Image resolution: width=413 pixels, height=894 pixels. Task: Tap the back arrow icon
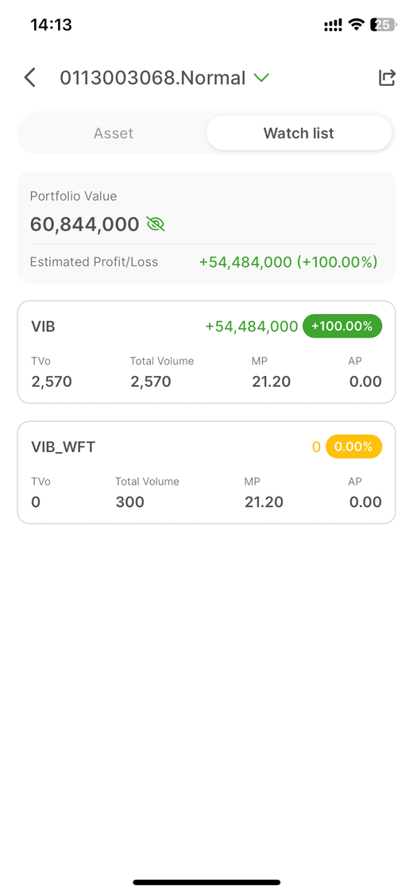[30, 78]
